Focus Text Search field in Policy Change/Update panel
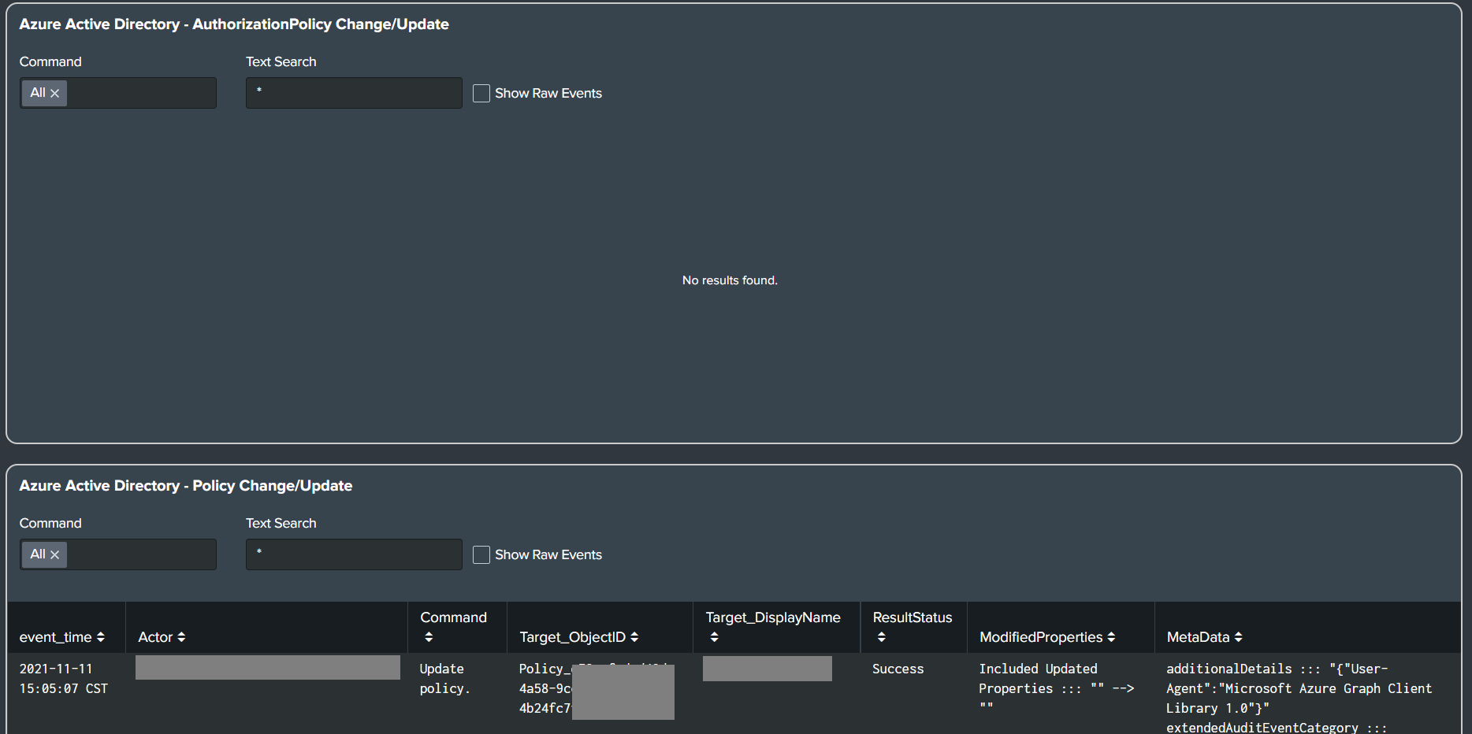 [x=354, y=554]
